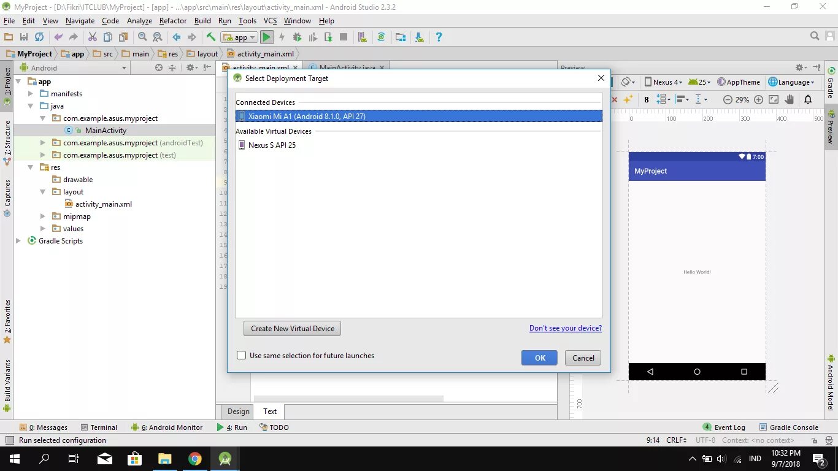Click the Paste clipboard icon

(123, 37)
